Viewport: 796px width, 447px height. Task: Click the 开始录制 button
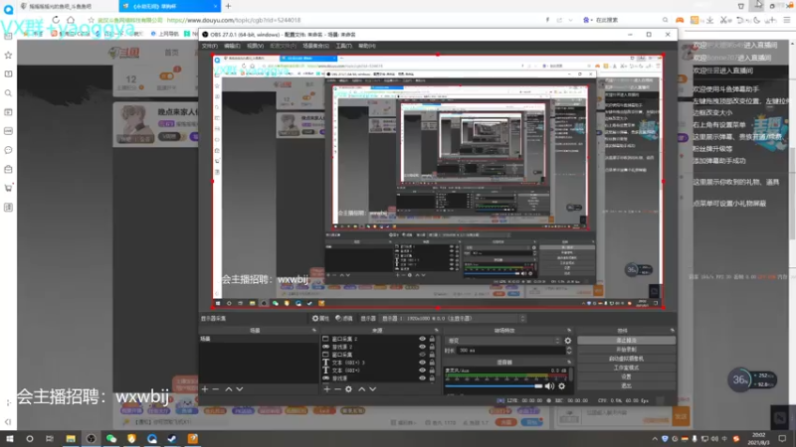[626, 350]
